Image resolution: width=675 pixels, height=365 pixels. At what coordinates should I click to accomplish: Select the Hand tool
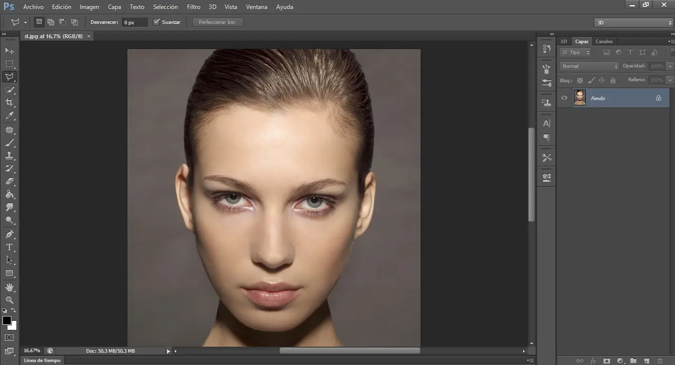(x=9, y=287)
